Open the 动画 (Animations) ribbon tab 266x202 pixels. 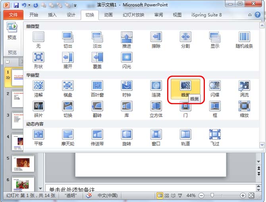[x=108, y=15]
